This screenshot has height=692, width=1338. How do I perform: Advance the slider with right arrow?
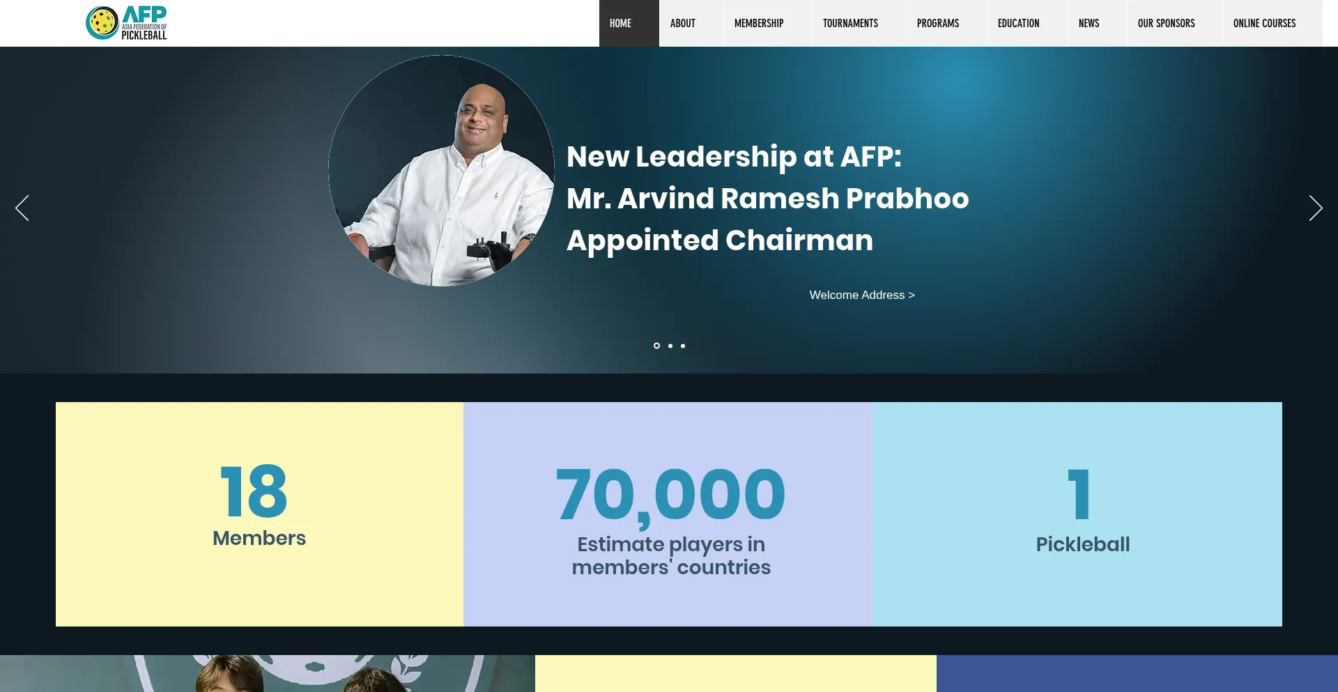pos(1315,208)
